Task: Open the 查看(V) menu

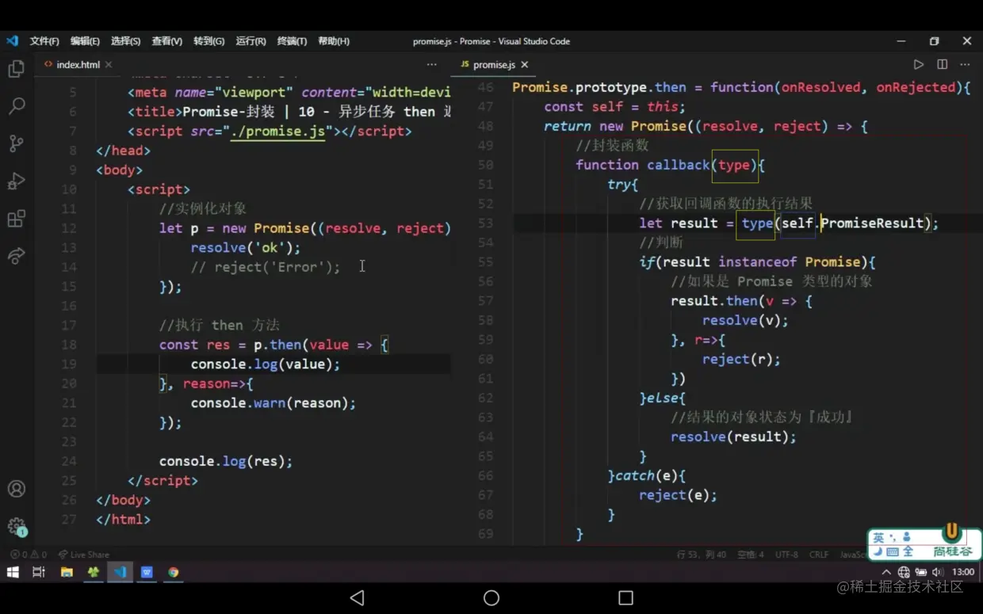Action: [x=166, y=41]
